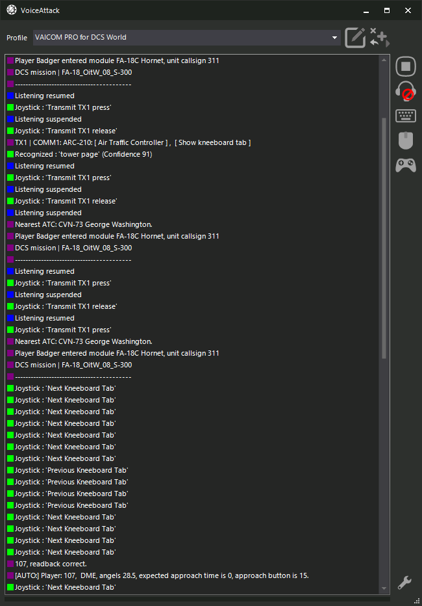This screenshot has height=606, width=422.
Task: Click the first "Listening resumed" log entry
Action: coord(41,96)
